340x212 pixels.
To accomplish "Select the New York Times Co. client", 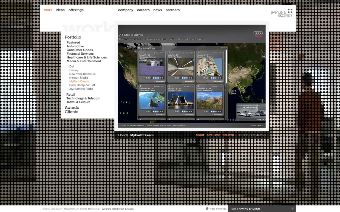I will [83, 74].
